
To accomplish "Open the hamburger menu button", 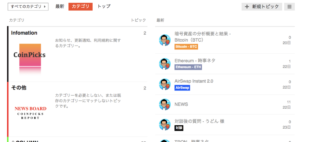I will click(289, 7).
